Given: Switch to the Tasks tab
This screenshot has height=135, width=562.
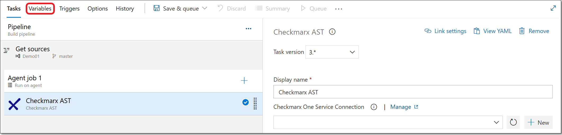Looking at the screenshot, I should click(x=14, y=8).
